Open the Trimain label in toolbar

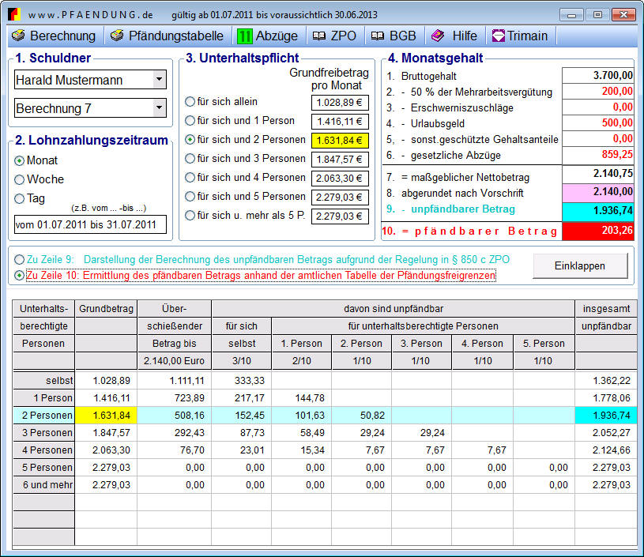(527, 36)
